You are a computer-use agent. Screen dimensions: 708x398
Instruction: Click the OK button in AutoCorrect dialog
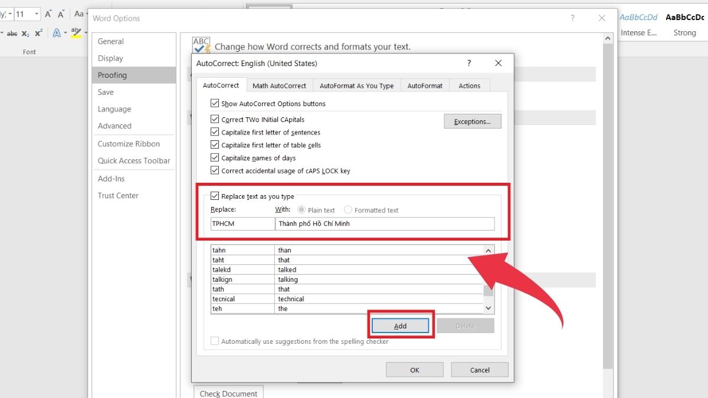pos(414,370)
